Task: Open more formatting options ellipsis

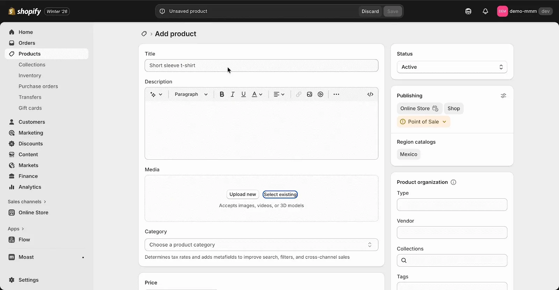Action: pos(336,94)
